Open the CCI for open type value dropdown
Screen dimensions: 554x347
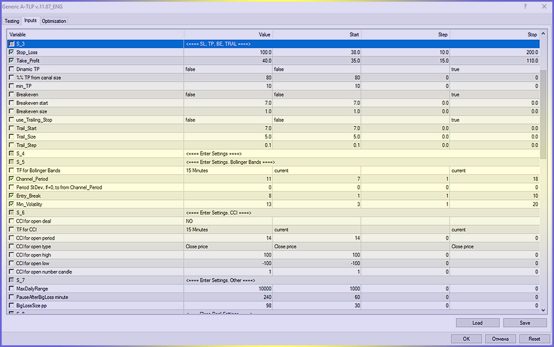pyautogui.click(x=228, y=247)
